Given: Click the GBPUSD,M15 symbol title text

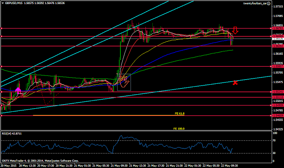Looking at the screenshot, I should (x=14, y=3).
